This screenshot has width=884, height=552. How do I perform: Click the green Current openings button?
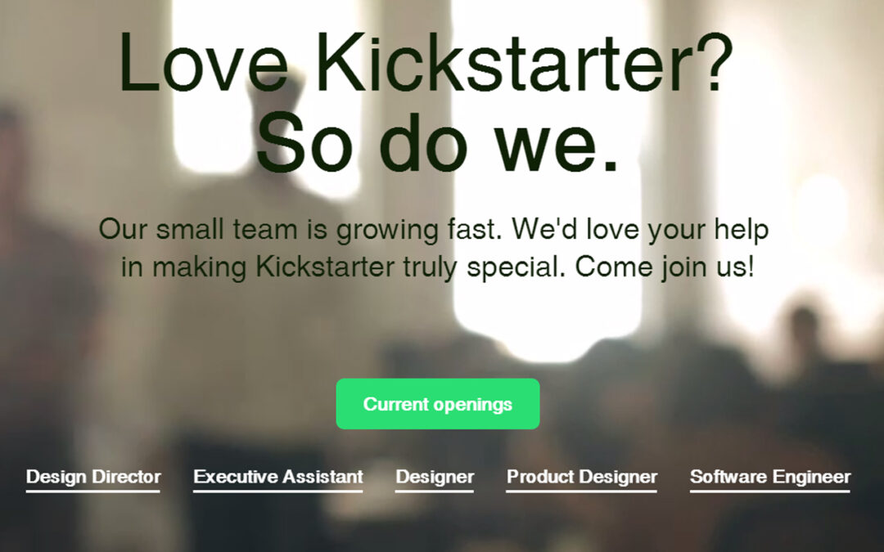click(x=437, y=404)
